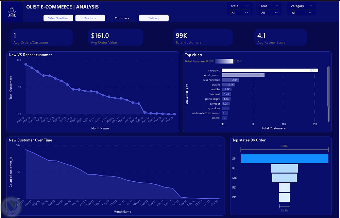This screenshot has height=218, width=340.
Task: Click the chevron beside the category header
Action: [x=311, y=6]
